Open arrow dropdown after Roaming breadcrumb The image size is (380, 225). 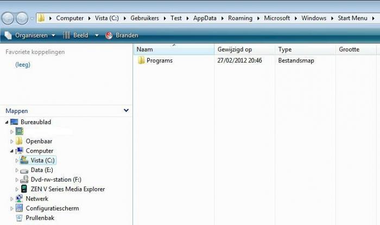coord(258,18)
